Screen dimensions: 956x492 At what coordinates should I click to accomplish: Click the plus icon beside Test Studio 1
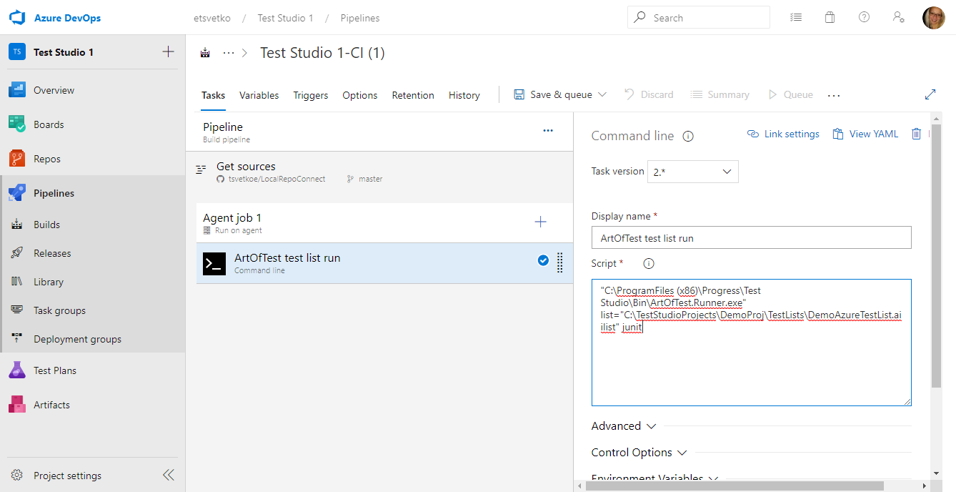tap(168, 51)
